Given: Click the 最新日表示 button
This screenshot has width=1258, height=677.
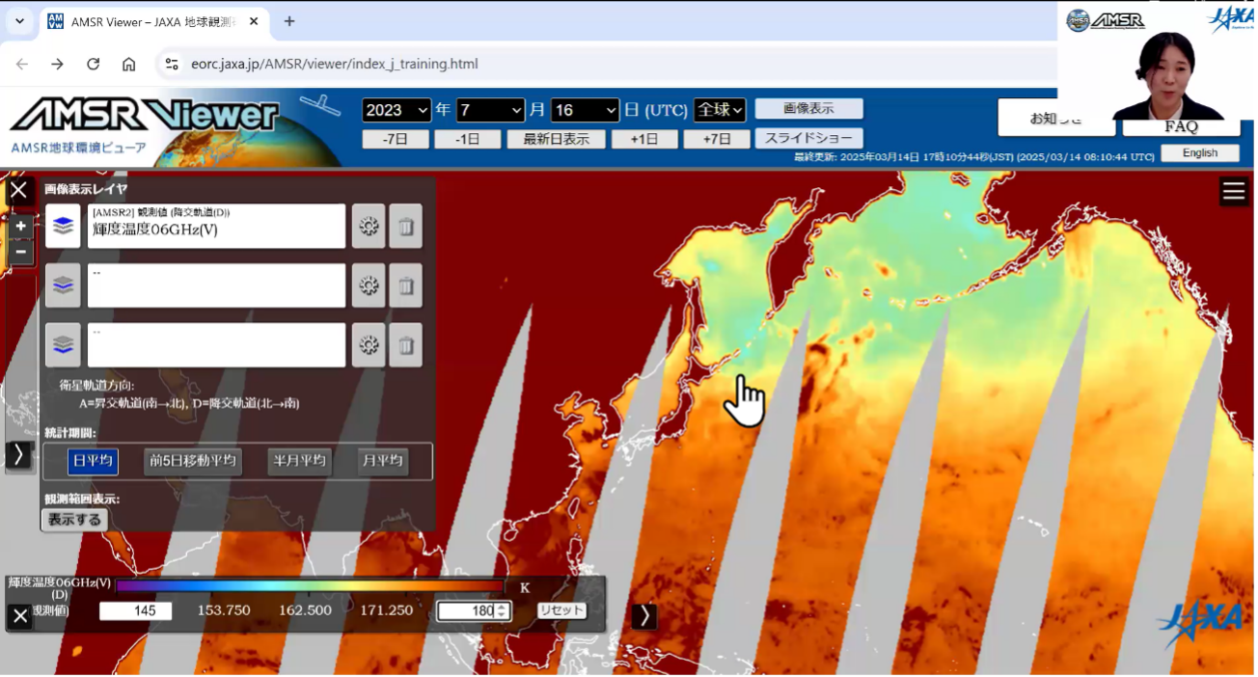Looking at the screenshot, I should coord(556,139).
